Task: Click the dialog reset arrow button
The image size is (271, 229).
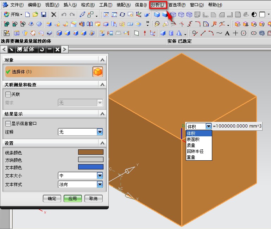Action: tap(42, 49)
